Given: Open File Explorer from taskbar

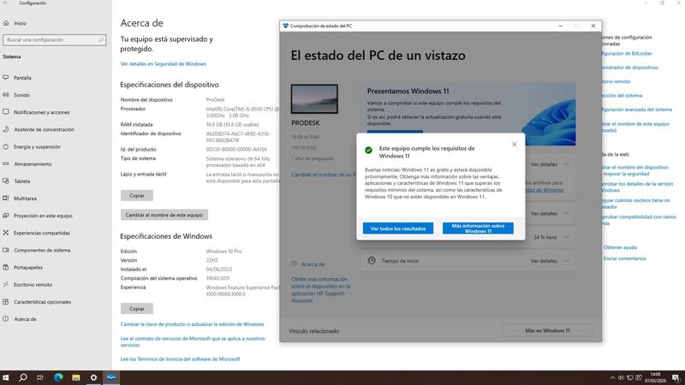Looking at the screenshot, I should 76,377.
